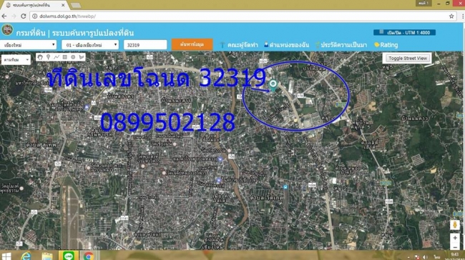Screen dimensions: 465x260
Task: Open the my location menu item
Action: pos(286,45)
